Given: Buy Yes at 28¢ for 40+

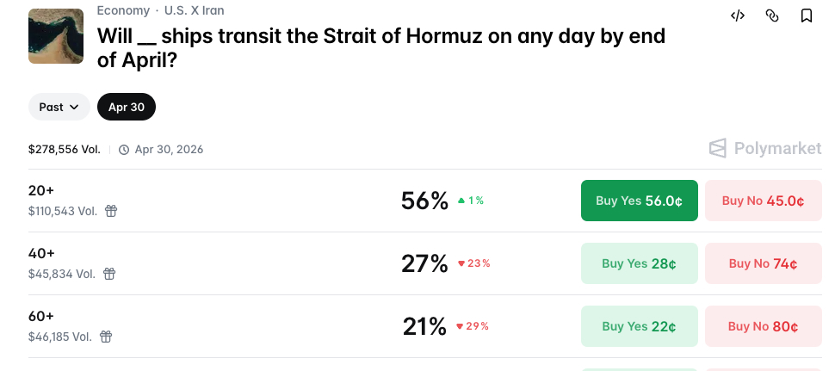Looking at the screenshot, I should pyautogui.click(x=639, y=263).
